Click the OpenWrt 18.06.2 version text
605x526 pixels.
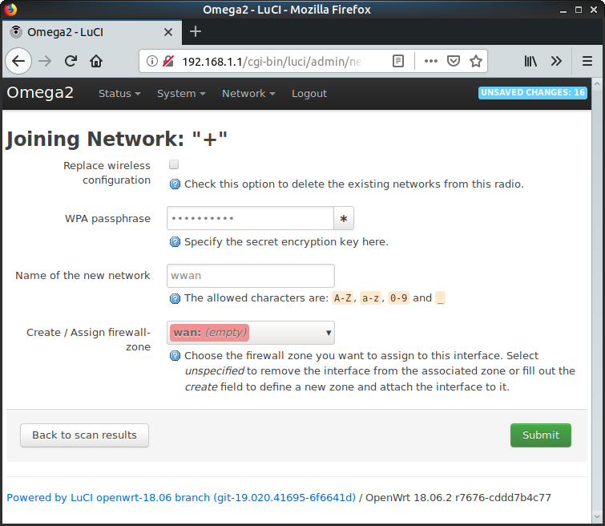[458, 497]
